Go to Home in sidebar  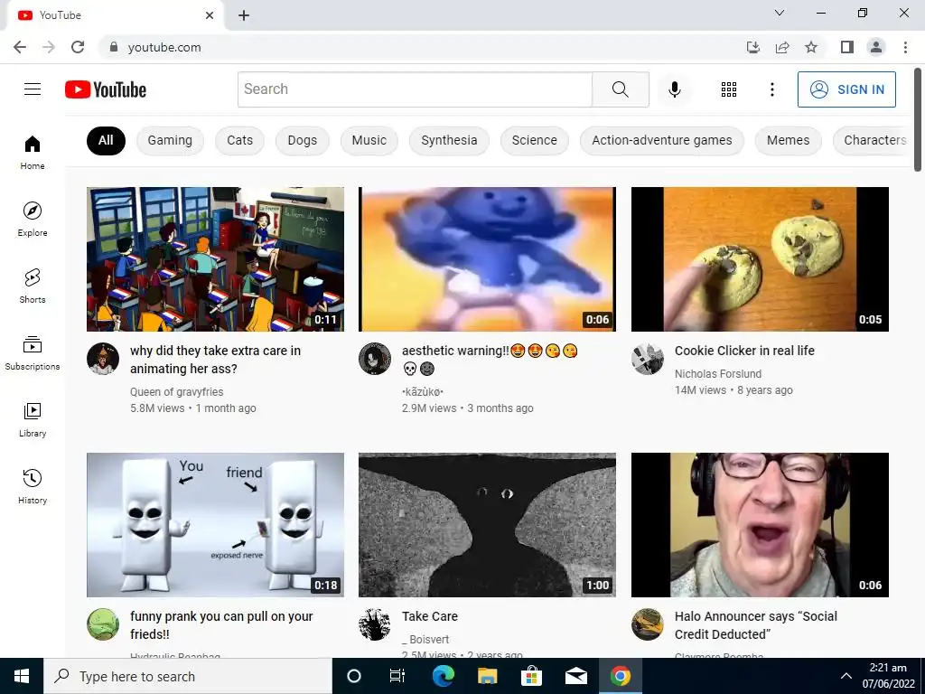tap(33, 152)
